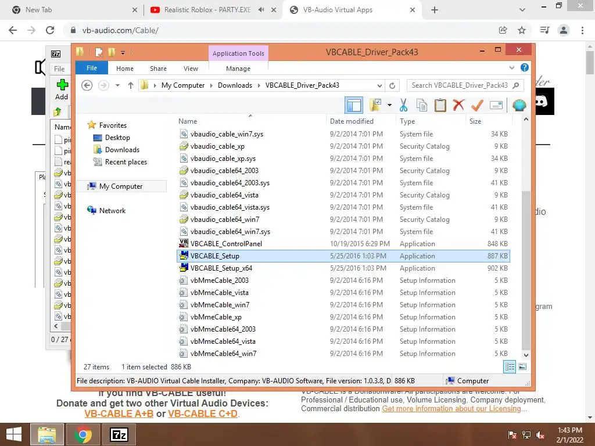The image size is (595, 446).
Task: Click the file list scroll down arrow
Action: pyautogui.click(x=526, y=355)
